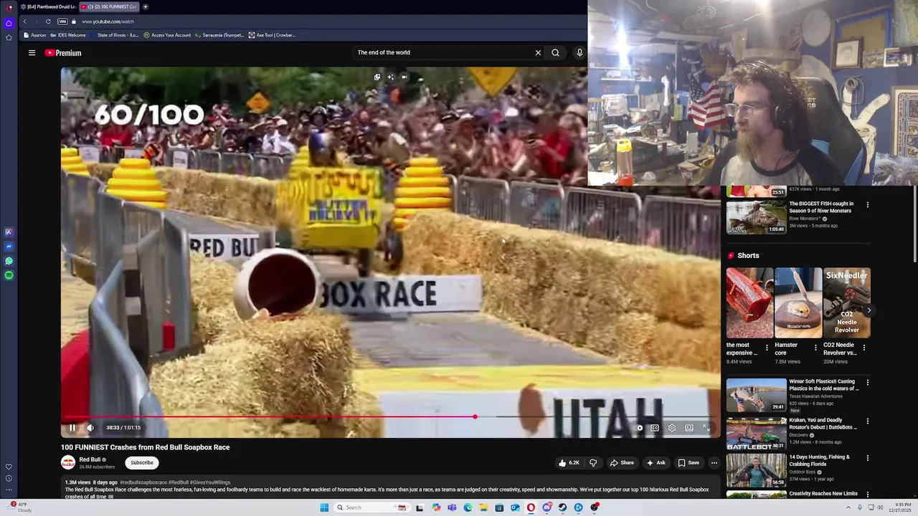Toggle closed captions in the player
This screenshot has height=516, width=918.
click(655, 428)
